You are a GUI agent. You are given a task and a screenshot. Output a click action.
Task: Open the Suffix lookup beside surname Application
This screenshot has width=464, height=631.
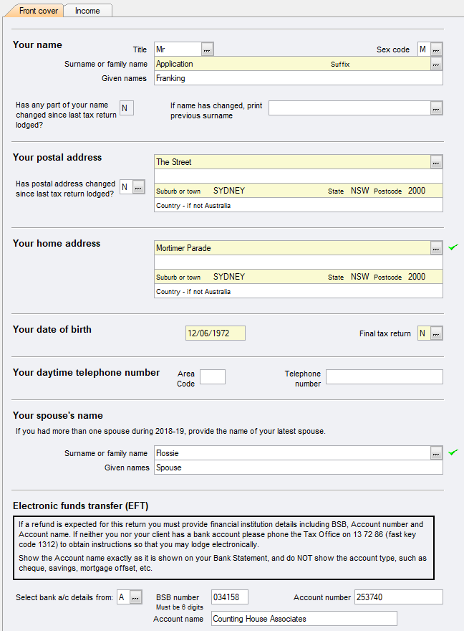(x=435, y=63)
